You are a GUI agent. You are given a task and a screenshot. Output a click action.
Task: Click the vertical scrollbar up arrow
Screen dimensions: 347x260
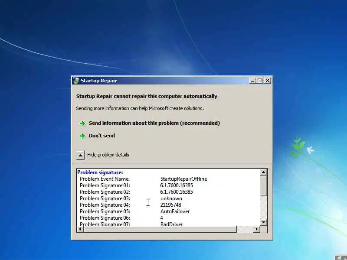pyautogui.click(x=264, y=172)
